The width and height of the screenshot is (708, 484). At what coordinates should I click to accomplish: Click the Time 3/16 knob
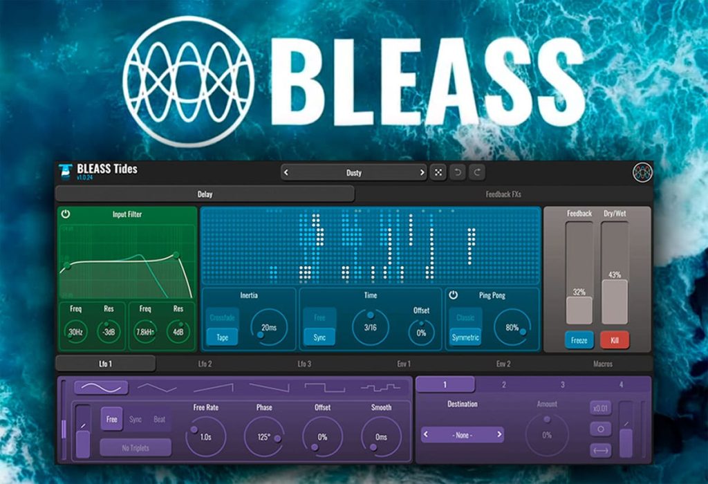click(371, 328)
